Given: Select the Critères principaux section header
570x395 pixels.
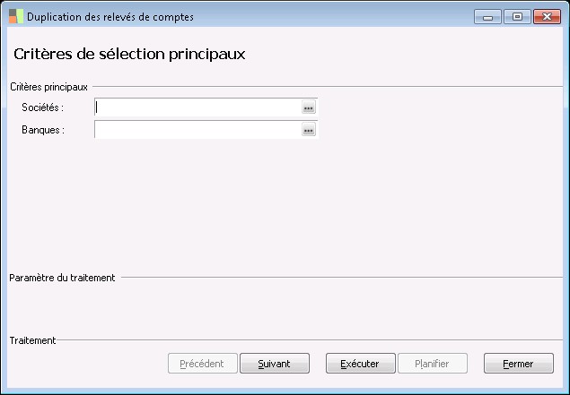Looking at the screenshot, I should (x=48, y=87).
